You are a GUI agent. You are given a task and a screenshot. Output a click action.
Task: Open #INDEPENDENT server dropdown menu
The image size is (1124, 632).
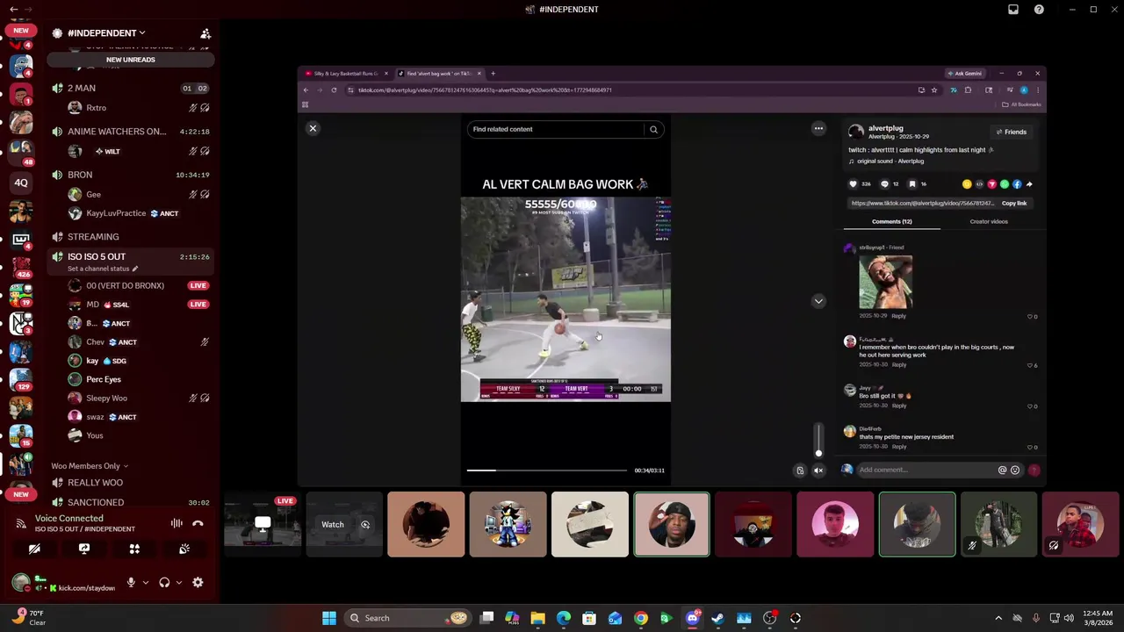106,32
